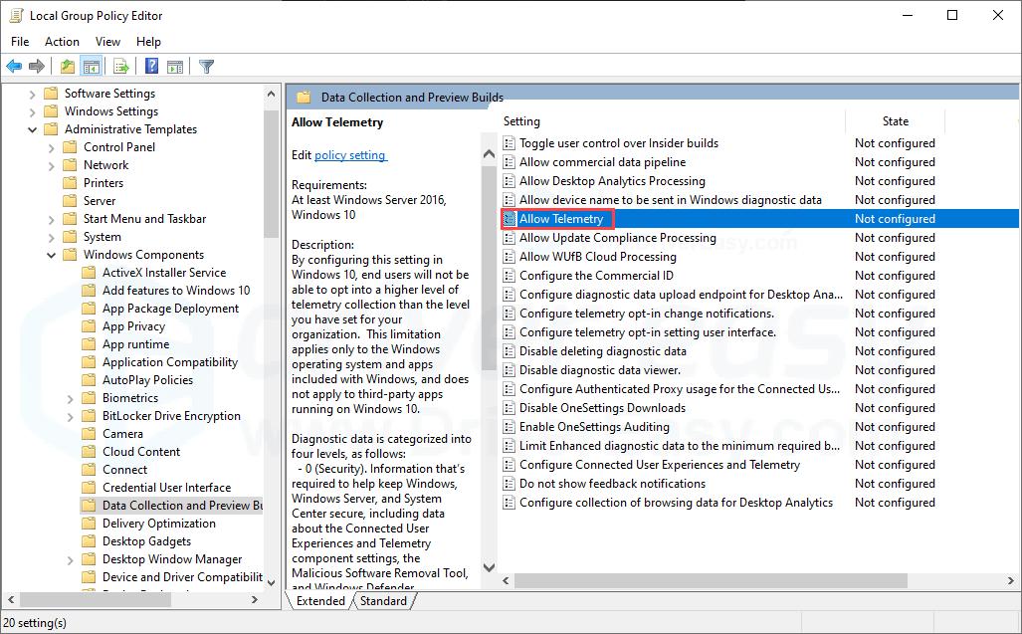Click the tree pane scroll up arrow

pos(271,94)
